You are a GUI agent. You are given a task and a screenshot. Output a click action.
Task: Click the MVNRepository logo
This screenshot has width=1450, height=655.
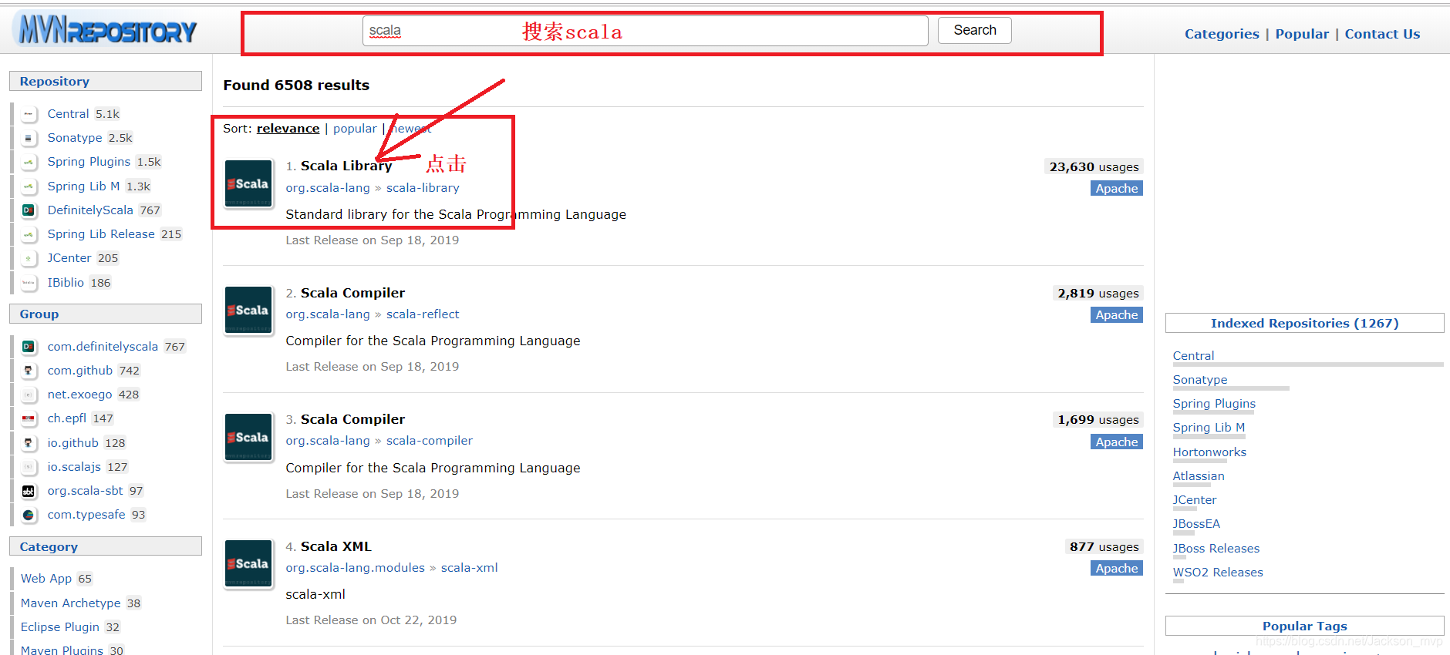tap(107, 30)
